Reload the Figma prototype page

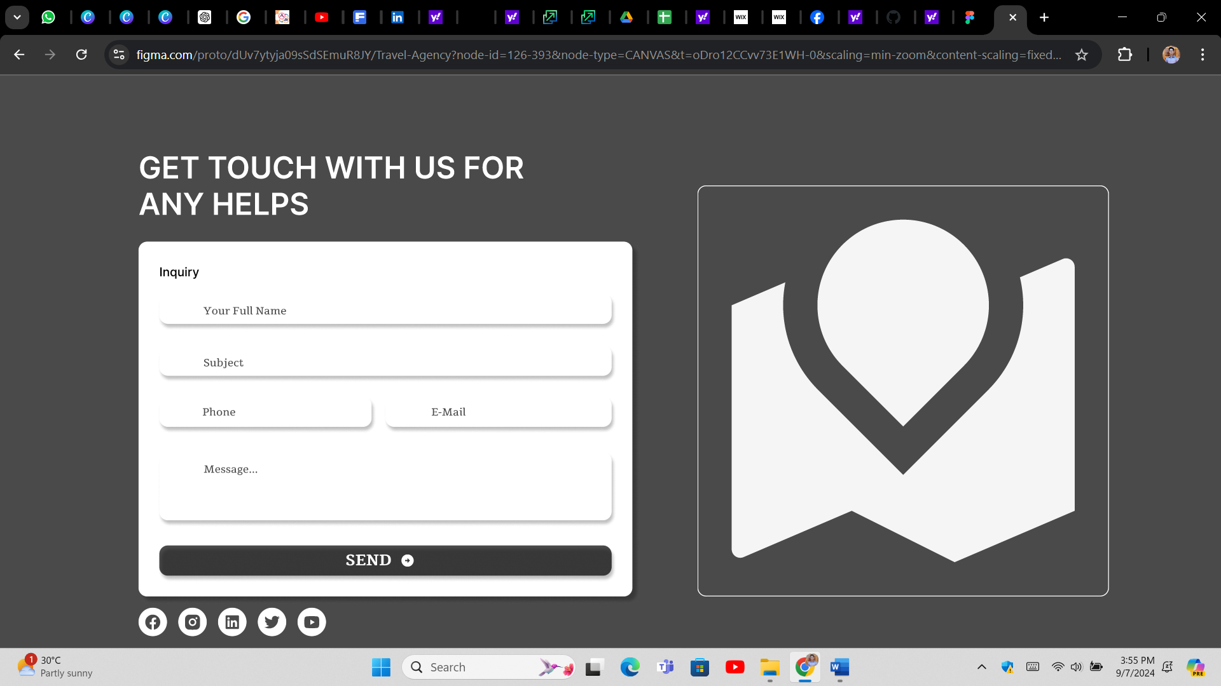pyautogui.click(x=81, y=55)
